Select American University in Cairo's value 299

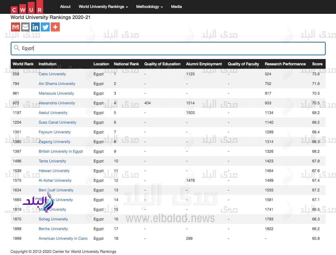pos(189,238)
